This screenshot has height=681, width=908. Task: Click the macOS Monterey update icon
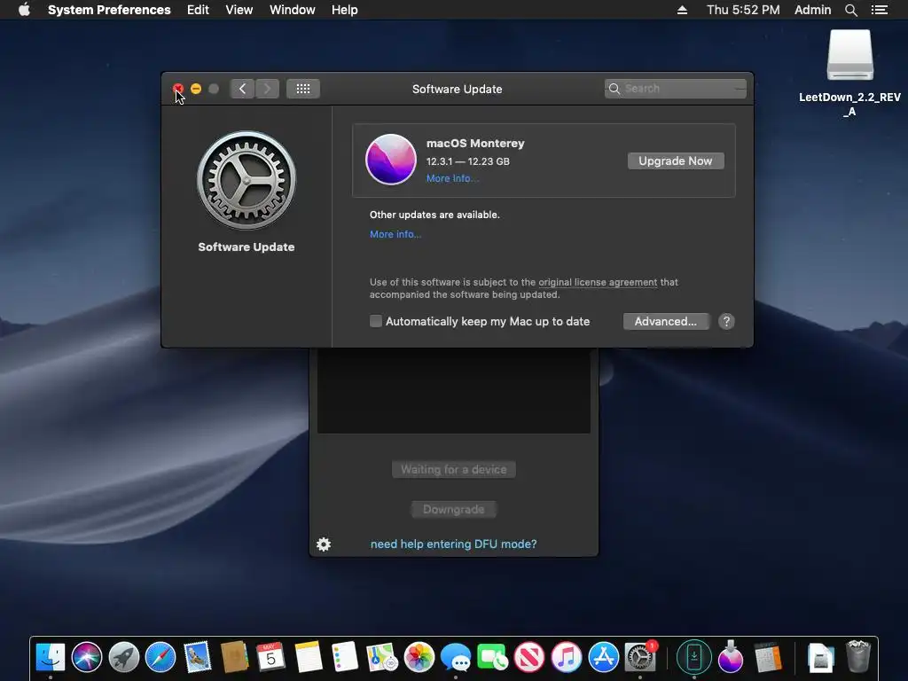[x=391, y=160]
